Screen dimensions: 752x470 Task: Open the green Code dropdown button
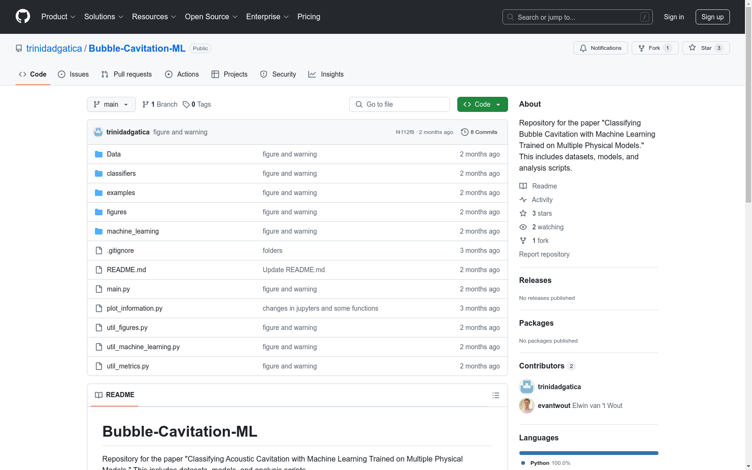pos(483,104)
